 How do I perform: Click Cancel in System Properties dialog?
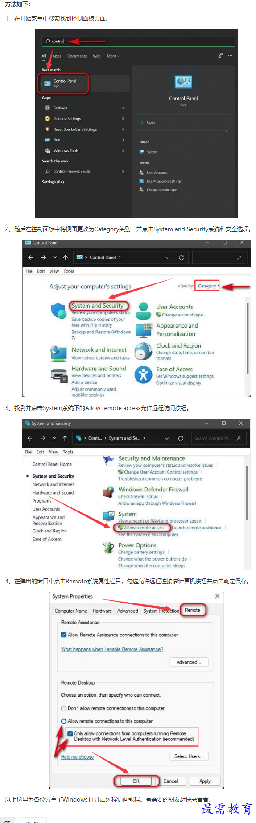click(x=170, y=781)
